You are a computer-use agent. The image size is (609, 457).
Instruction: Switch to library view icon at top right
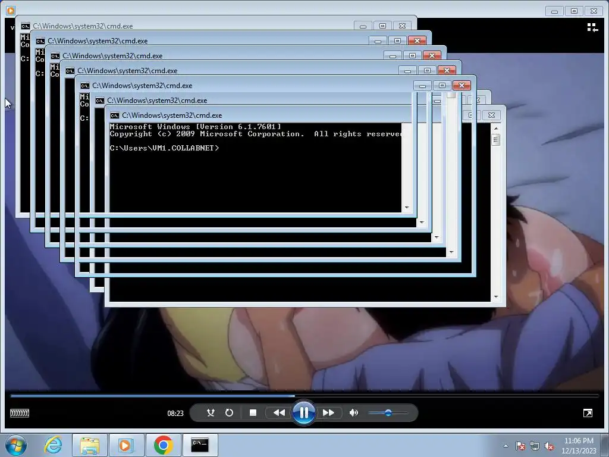click(x=592, y=27)
